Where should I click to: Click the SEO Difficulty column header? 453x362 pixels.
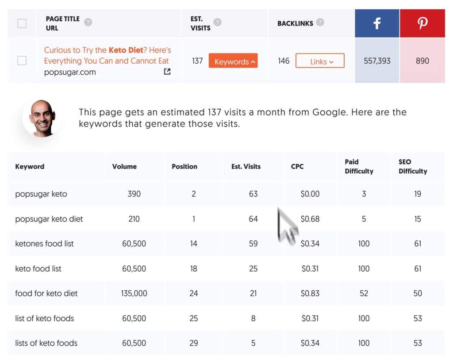(413, 167)
